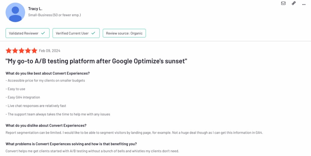Click Validated Reviewer checkmark icon

[43, 33]
